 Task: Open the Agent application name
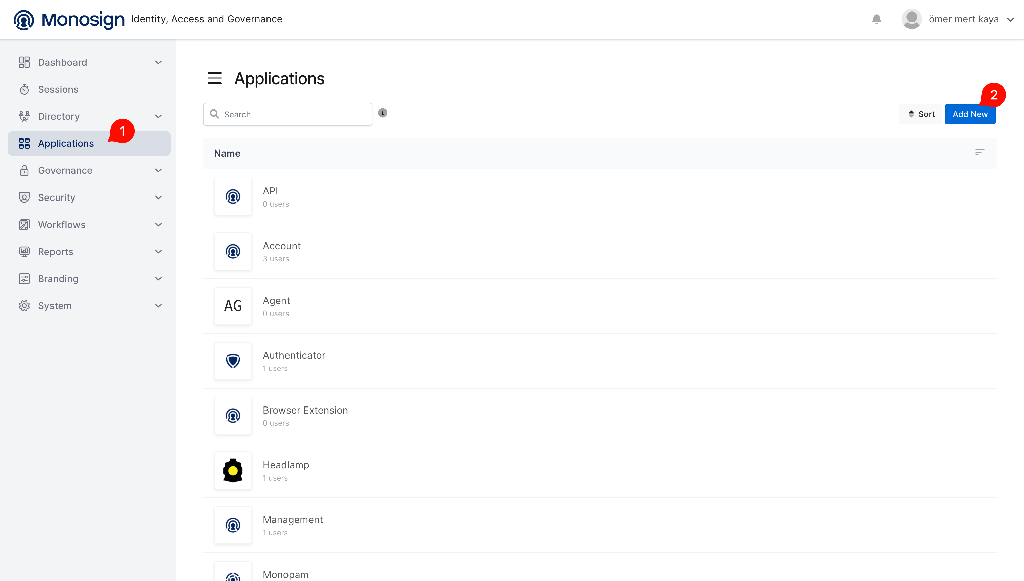[276, 301]
